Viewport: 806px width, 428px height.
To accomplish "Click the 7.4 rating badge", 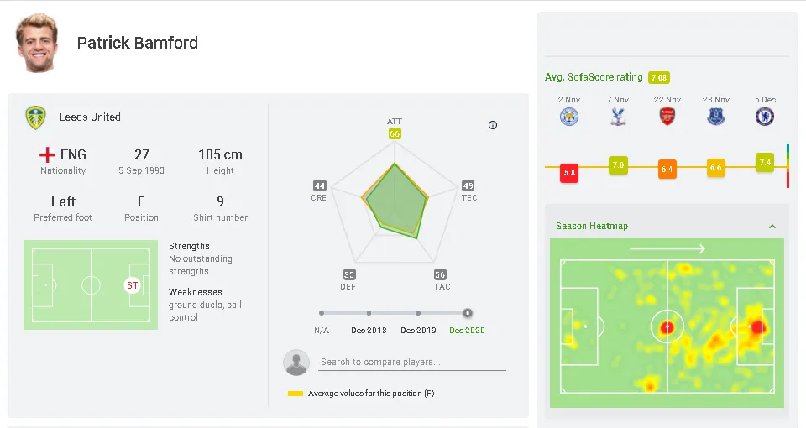I will (x=764, y=163).
